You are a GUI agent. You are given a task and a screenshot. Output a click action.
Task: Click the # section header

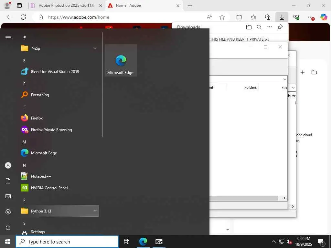point(25,37)
